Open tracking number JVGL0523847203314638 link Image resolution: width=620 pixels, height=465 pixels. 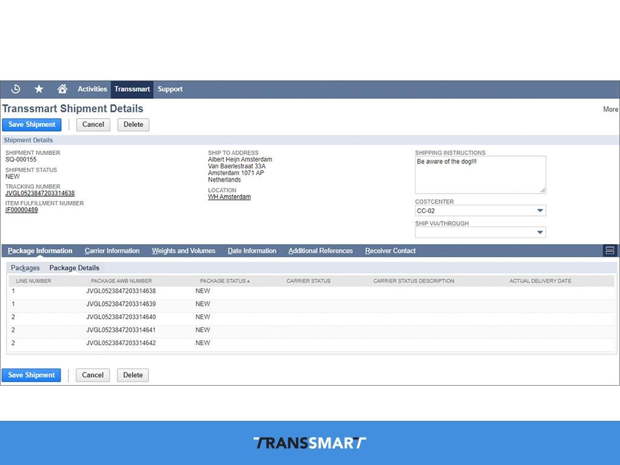(x=40, y=193)
